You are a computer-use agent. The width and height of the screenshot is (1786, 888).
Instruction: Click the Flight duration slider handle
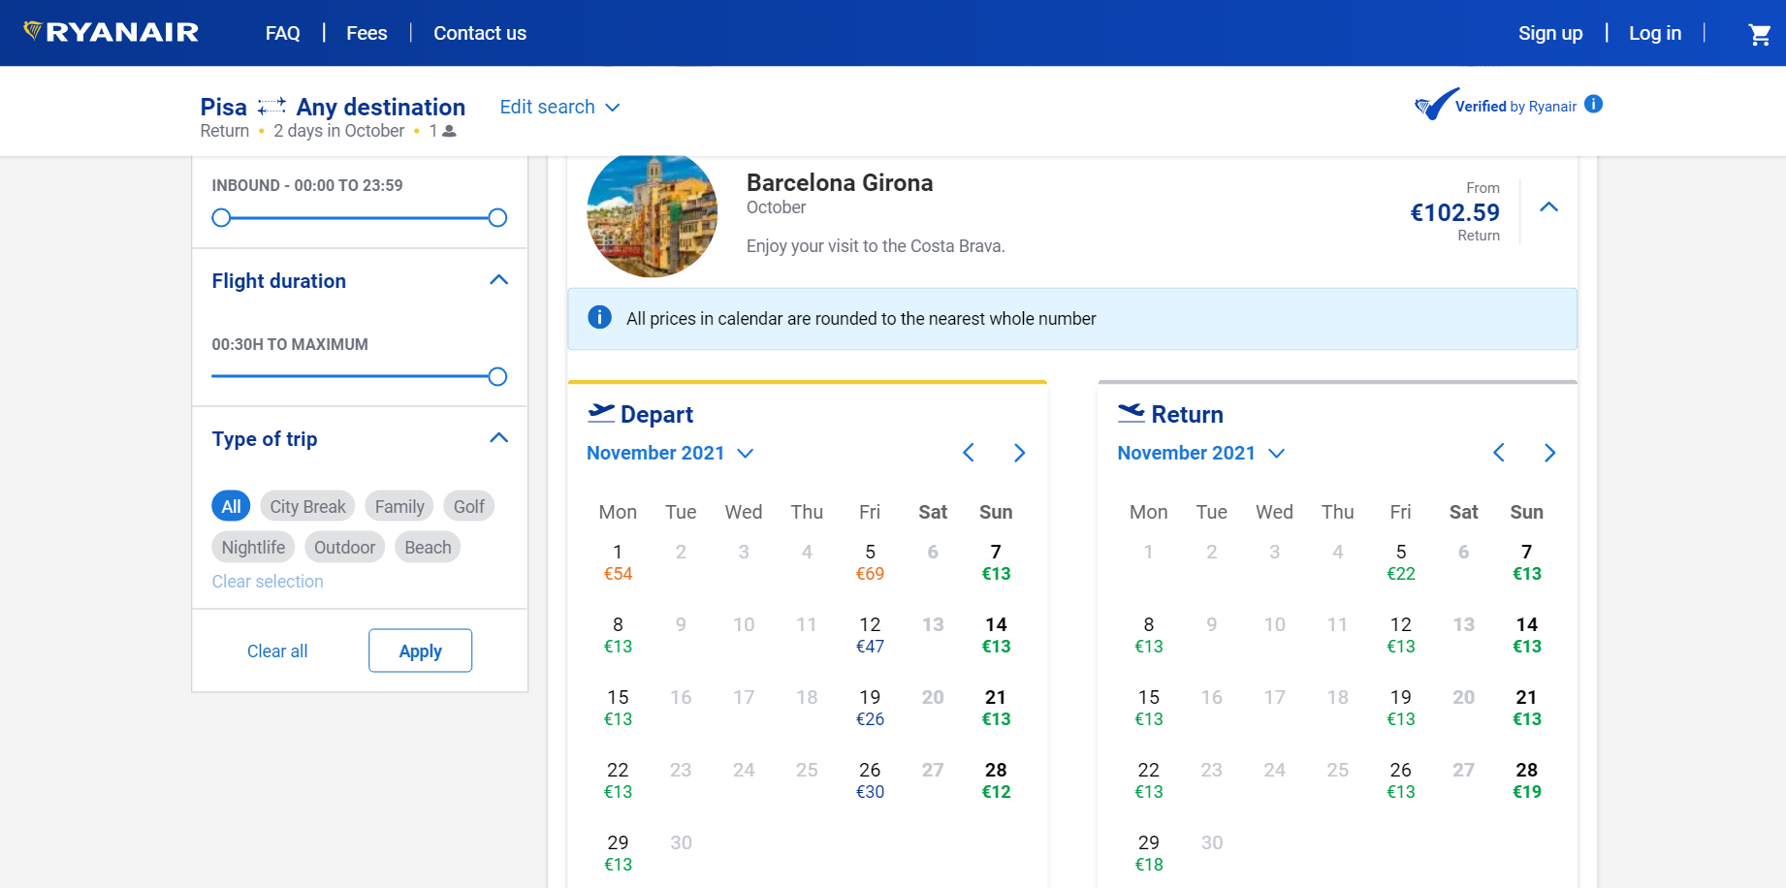pyautogui.click(x=497, y=376)
